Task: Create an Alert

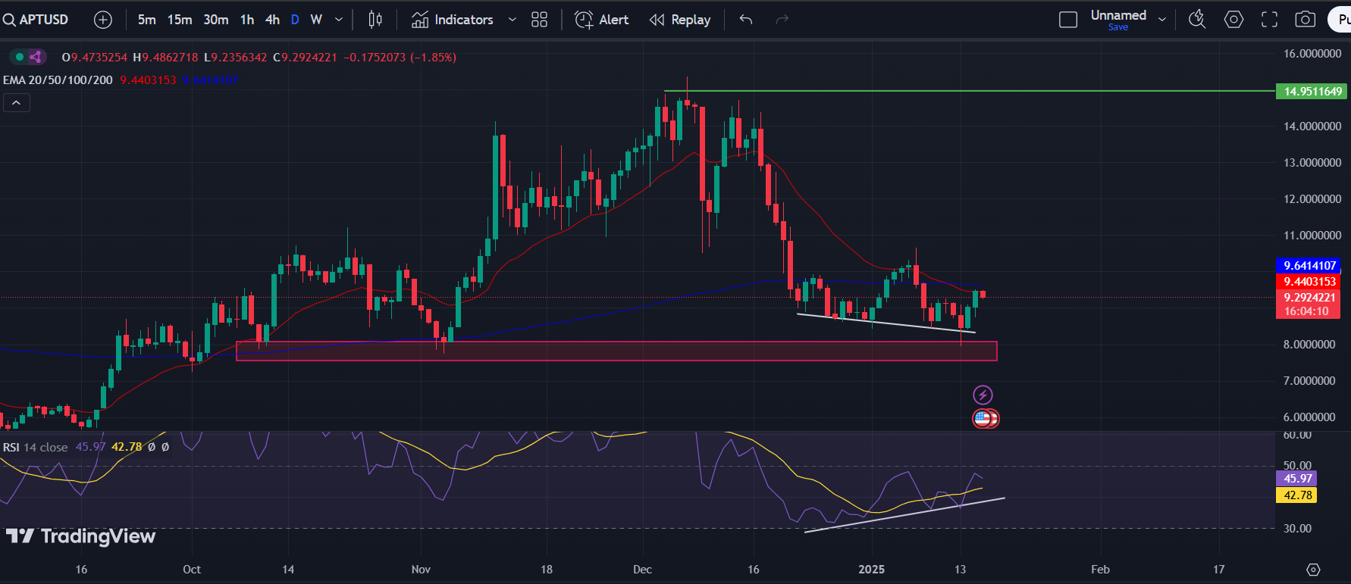Action: [602, 20]
